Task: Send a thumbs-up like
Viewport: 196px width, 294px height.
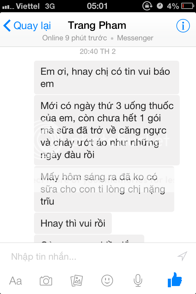Action: coord(175,280)
